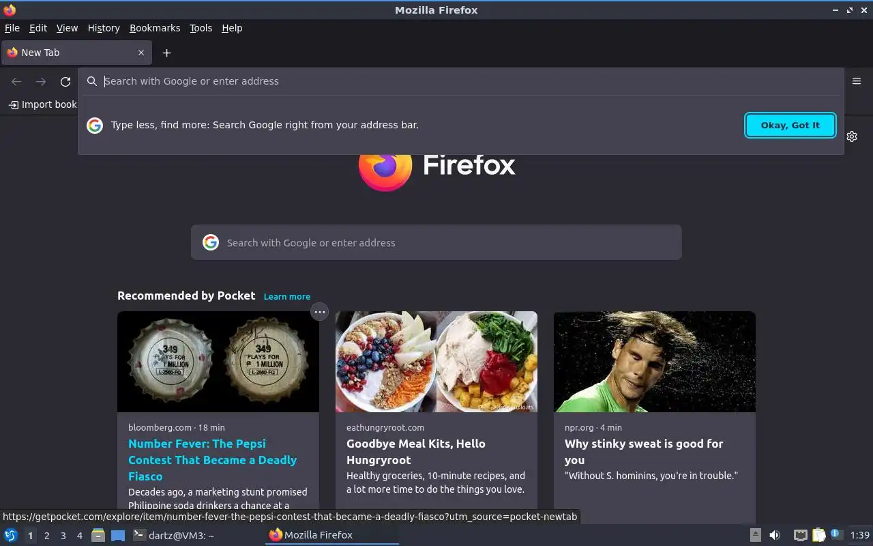The image size is (873, 546).
Task: Click the Recommended by Pocket heading
Action: (186, 296)
